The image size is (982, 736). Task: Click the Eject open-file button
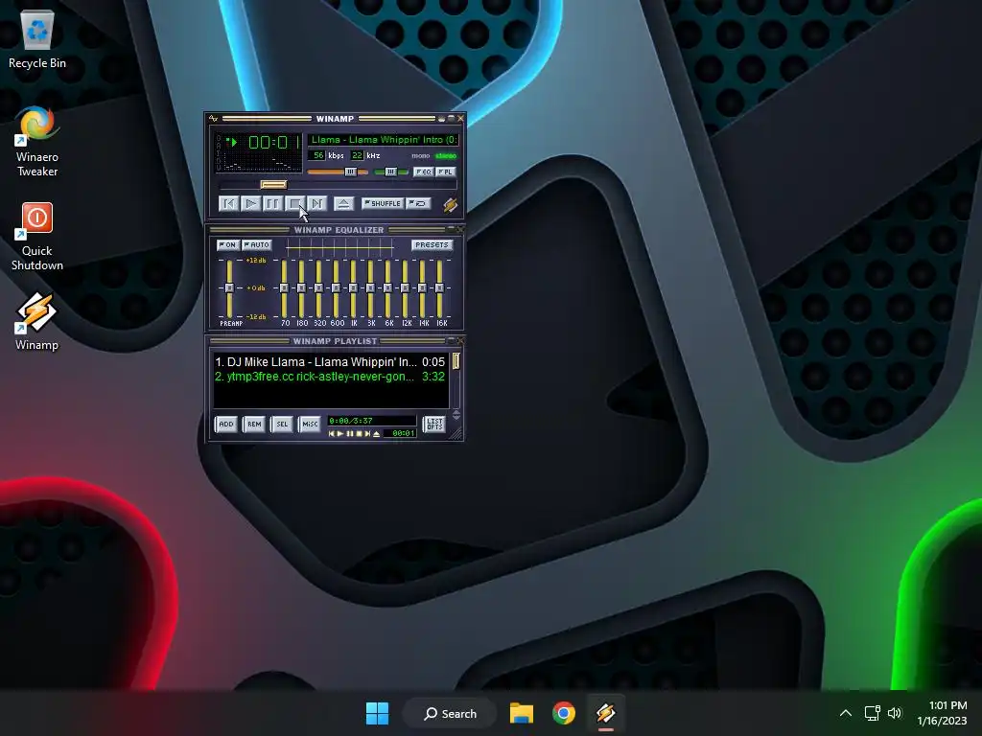tap(343, 203)
